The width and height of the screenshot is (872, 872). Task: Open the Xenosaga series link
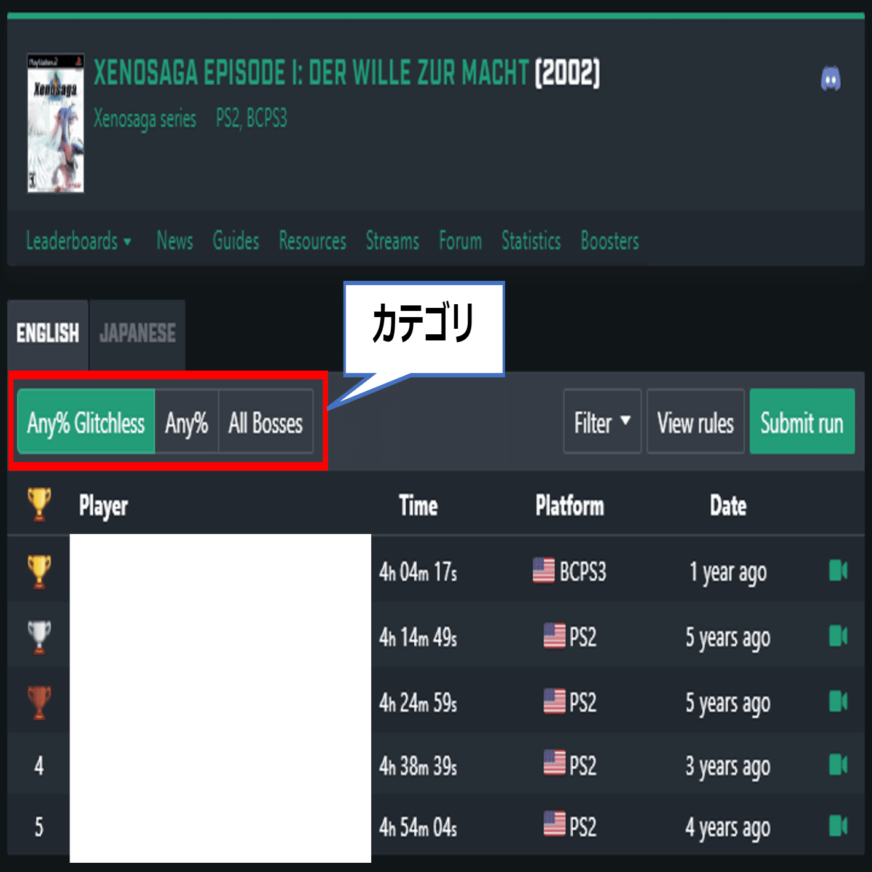145,118
